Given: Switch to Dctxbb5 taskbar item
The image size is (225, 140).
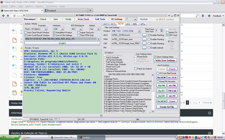Looking at the screenshot, I should coord(91,137).
